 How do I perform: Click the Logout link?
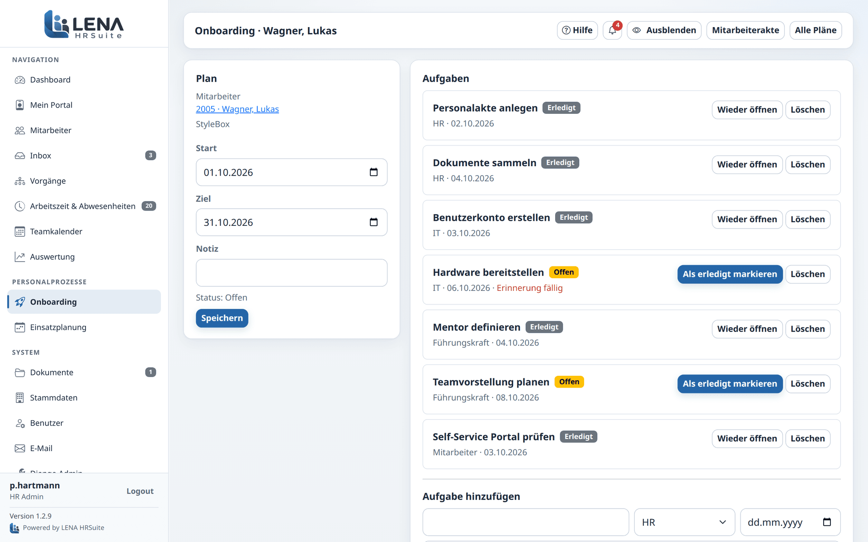pos(140,491)
